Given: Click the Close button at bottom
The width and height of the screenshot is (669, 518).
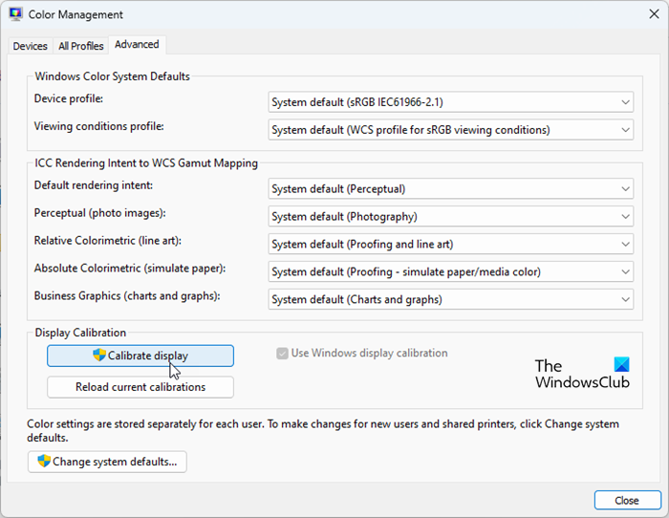Looking at the screenshot, I should [627, 500].
